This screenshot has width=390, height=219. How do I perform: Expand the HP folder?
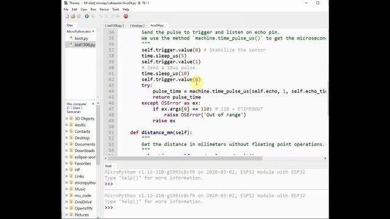click(x=66, y=170)
